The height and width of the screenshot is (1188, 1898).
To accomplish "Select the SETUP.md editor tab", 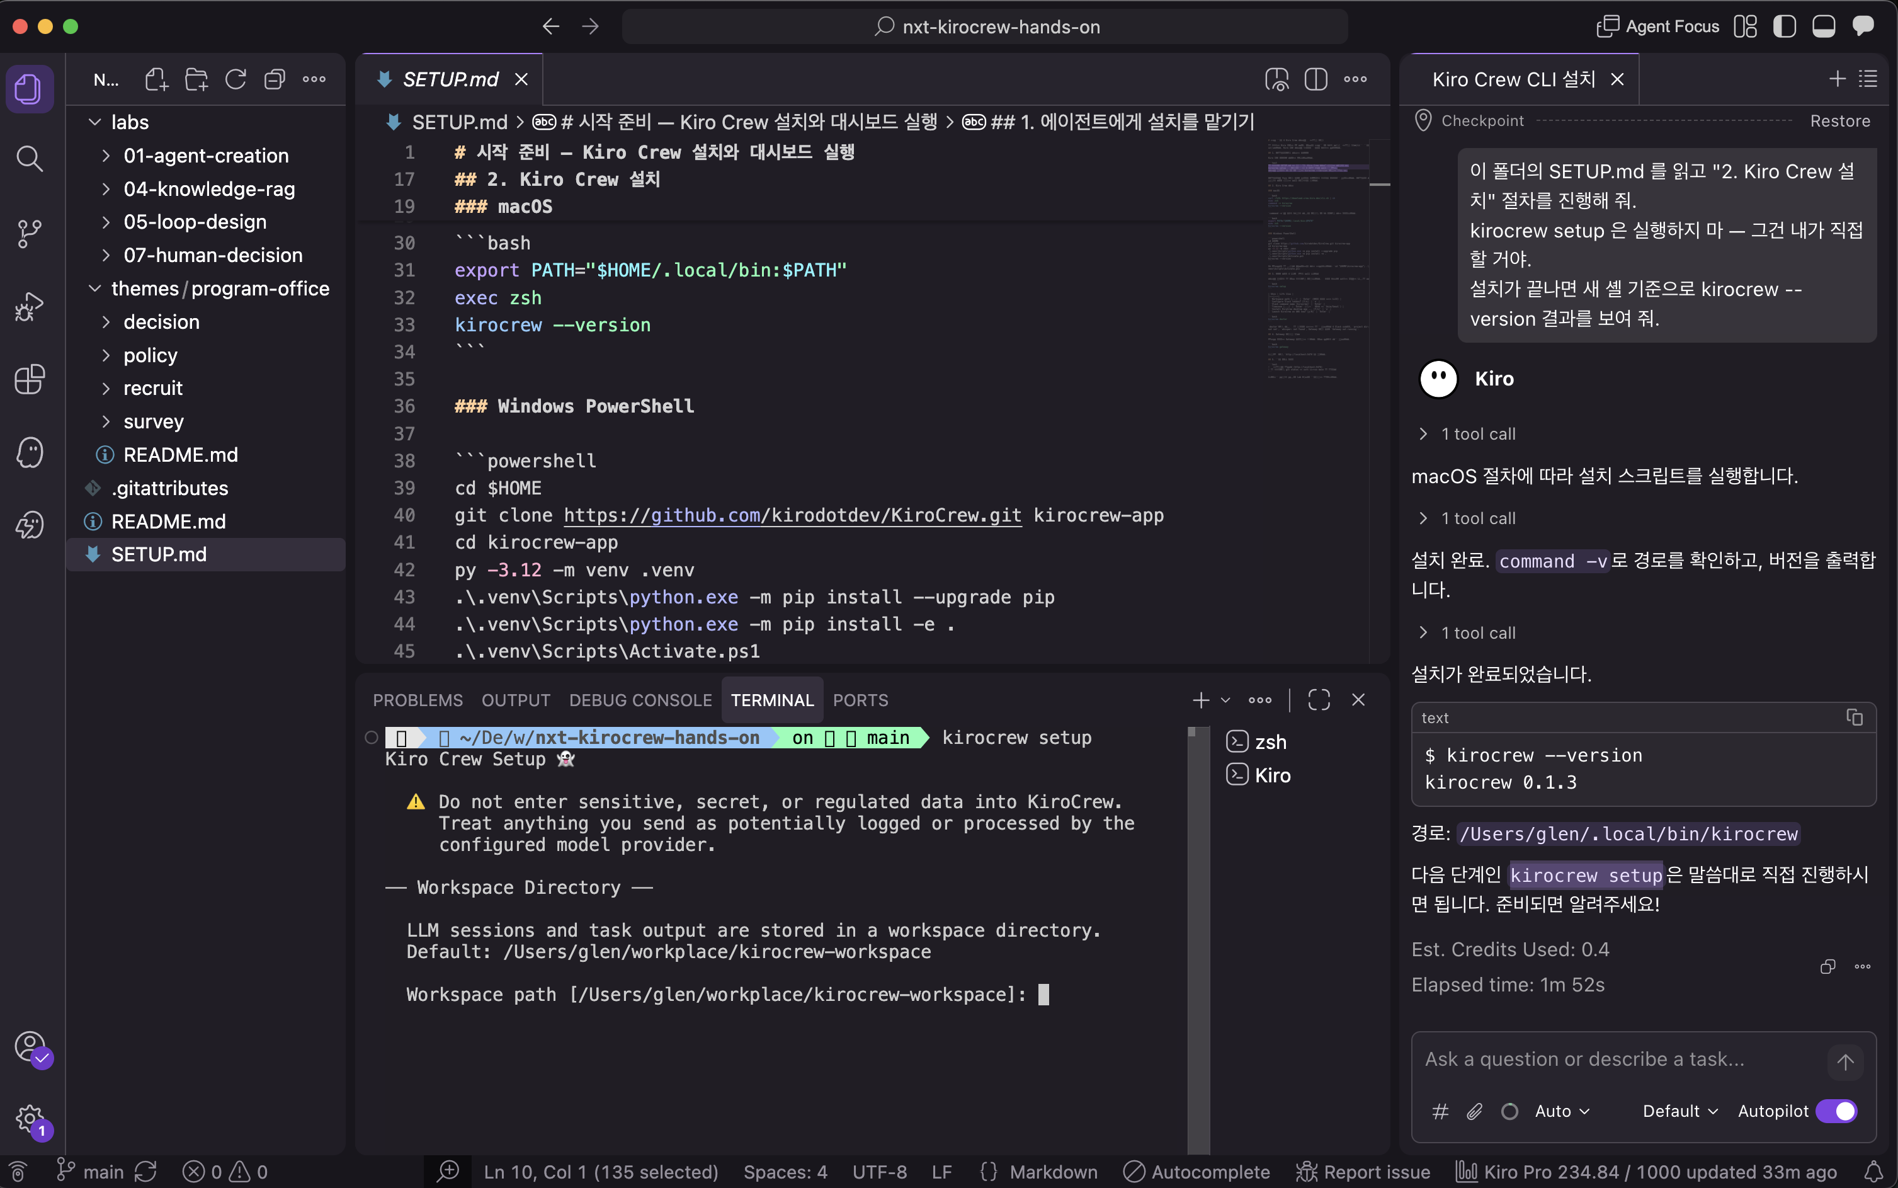I will (x=449, y=79).
